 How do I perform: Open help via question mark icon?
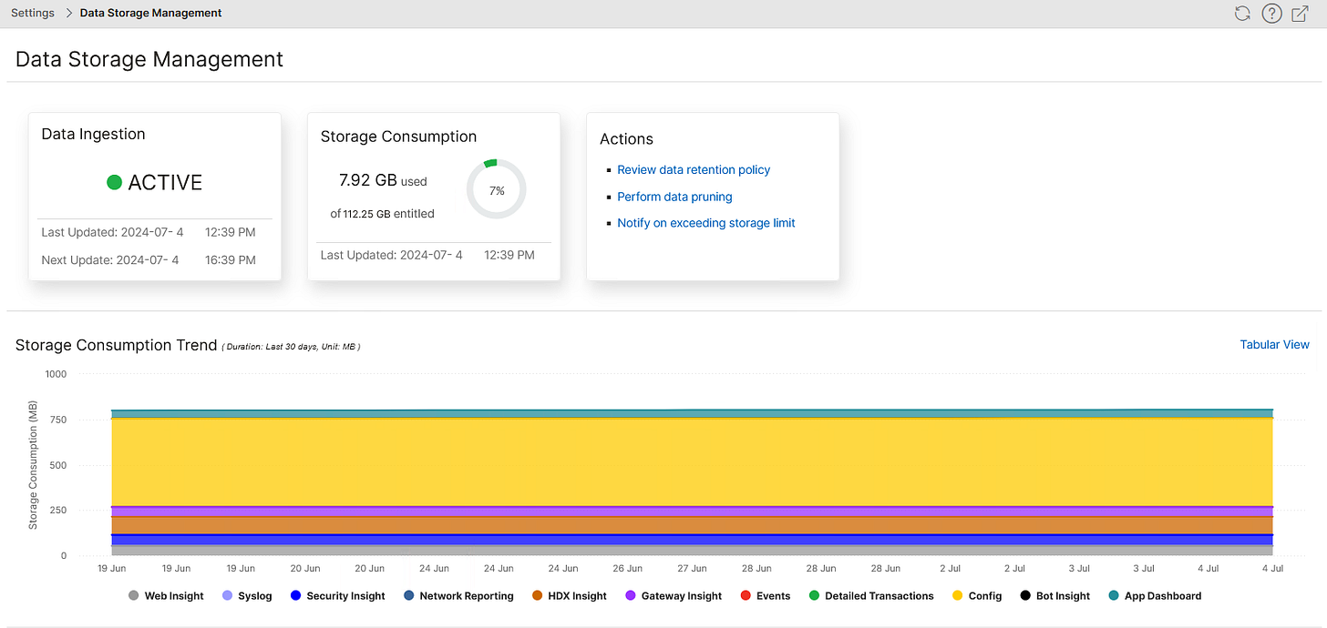coord(1271,13)
